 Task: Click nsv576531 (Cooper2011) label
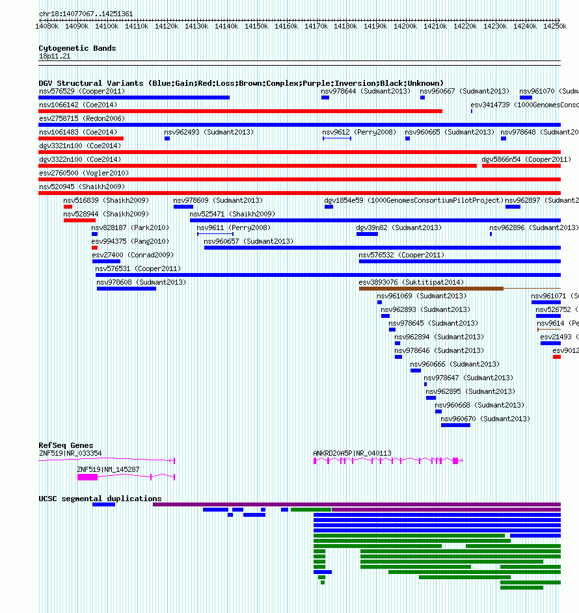(x=138, y=268)
